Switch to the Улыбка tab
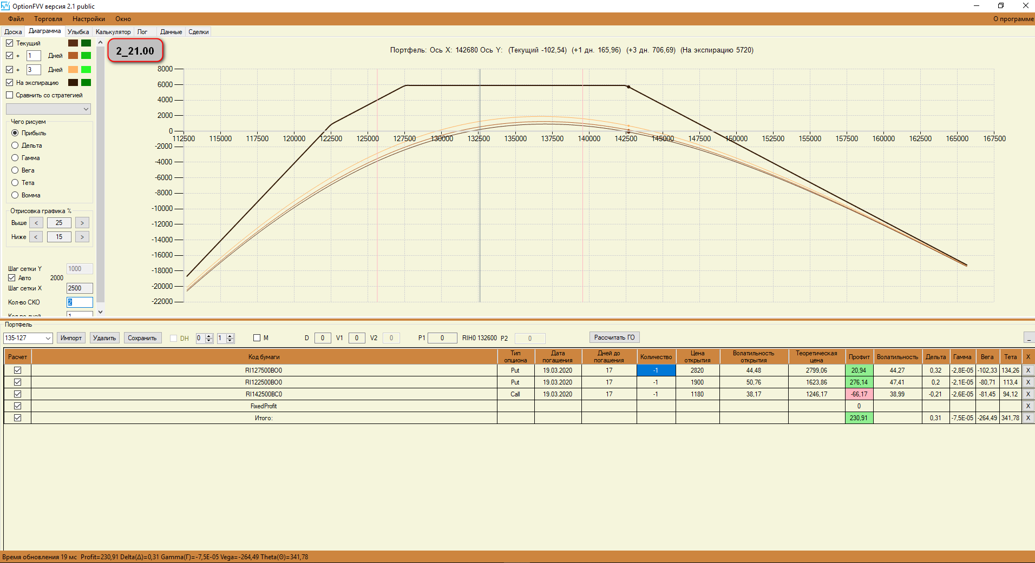Screen dimensions: 1035x563 tap(78, 32)
